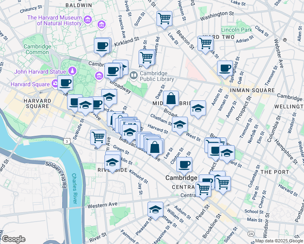Click the coffee cup marker near Clinton St
Image resolution: width=304 pixels, height=244 pixels.
(x=184, y=166)
